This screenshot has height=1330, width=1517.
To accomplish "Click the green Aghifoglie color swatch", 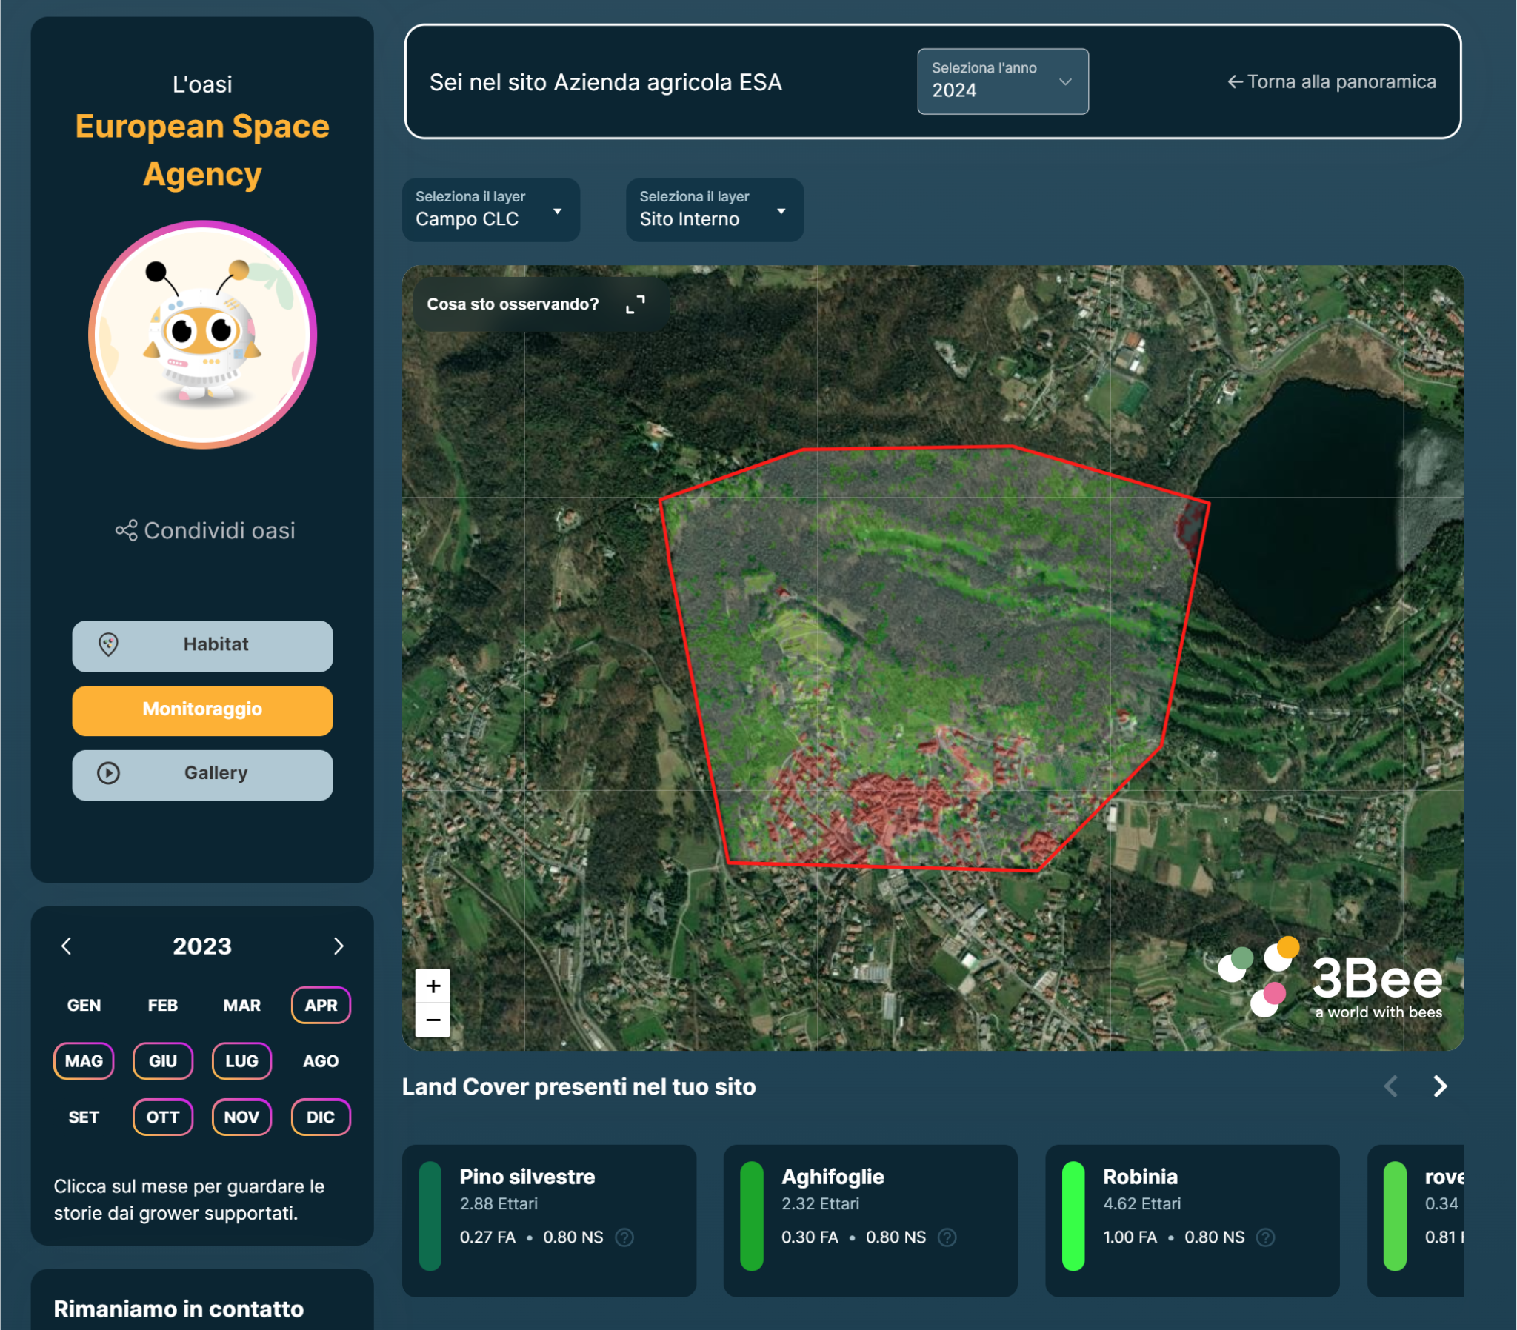I will pyautogui.click(x=752, y=1217).
